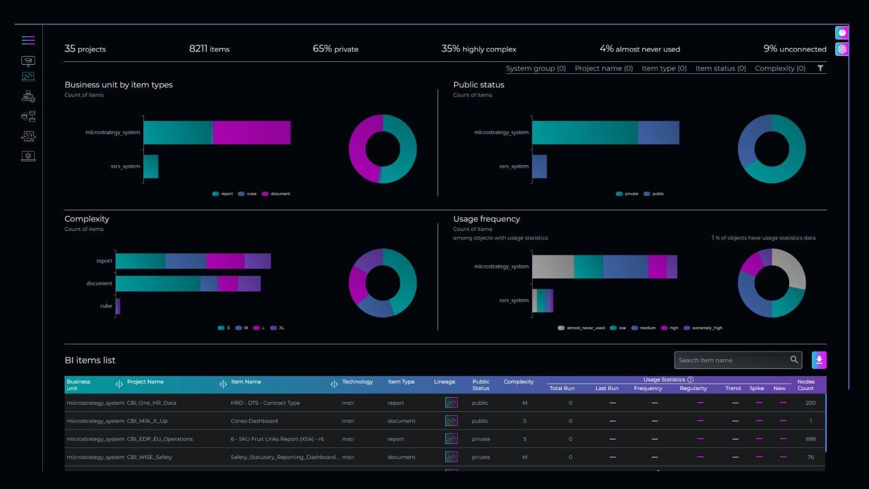Open the Complexity filter dropdown
869x489 pixels.
pos(780,68)
